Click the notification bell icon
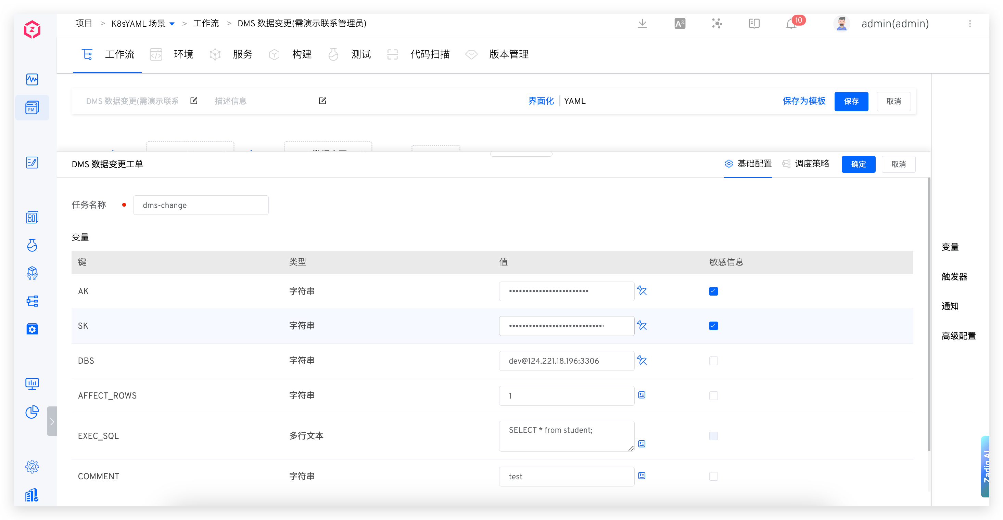1003x520 pixels. (791, 24)
